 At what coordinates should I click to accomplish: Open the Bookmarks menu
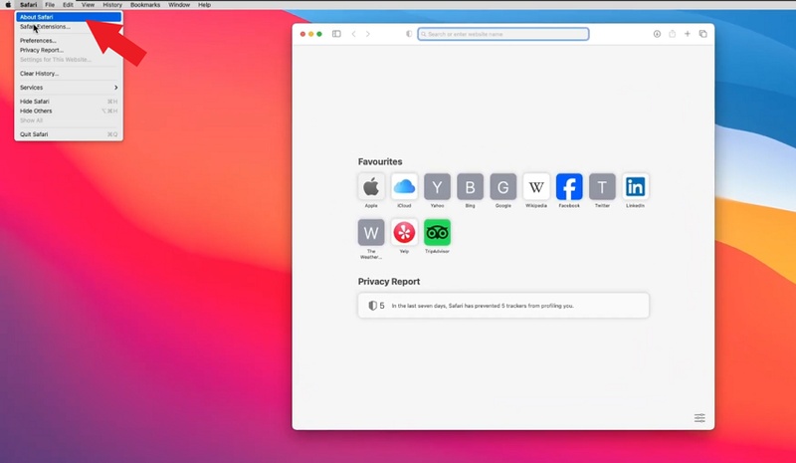(145, 5)
